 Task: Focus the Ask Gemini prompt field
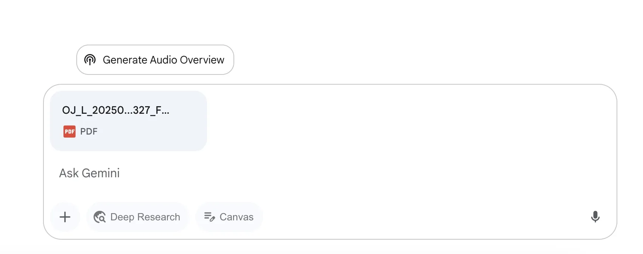pyautogui.click(x=302, y=173)
